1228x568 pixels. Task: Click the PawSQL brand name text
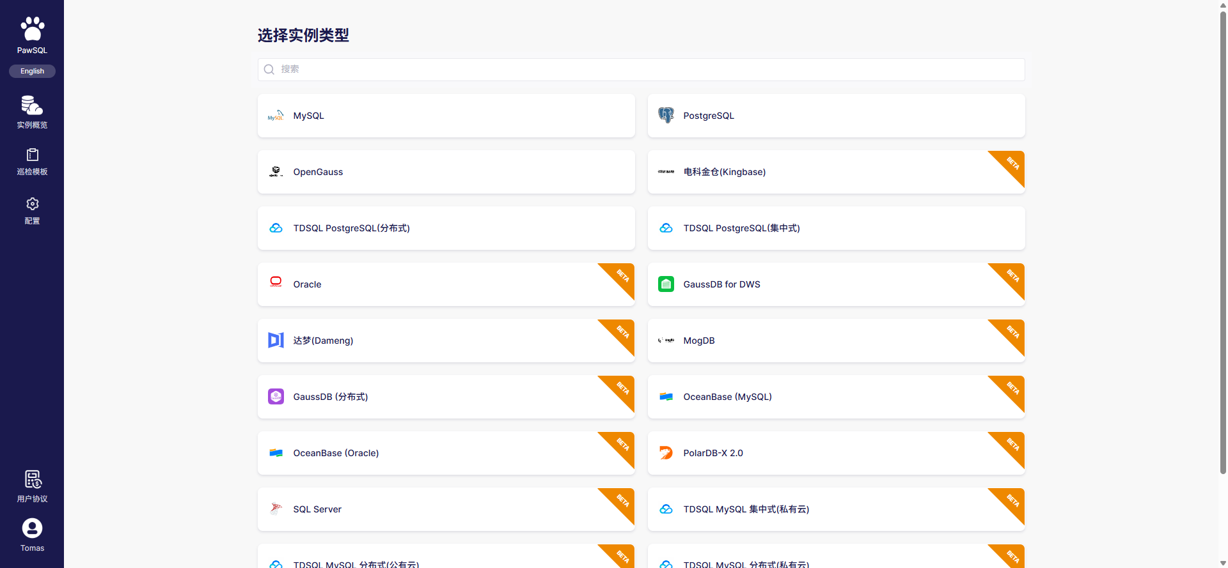(x=32, y=50)
